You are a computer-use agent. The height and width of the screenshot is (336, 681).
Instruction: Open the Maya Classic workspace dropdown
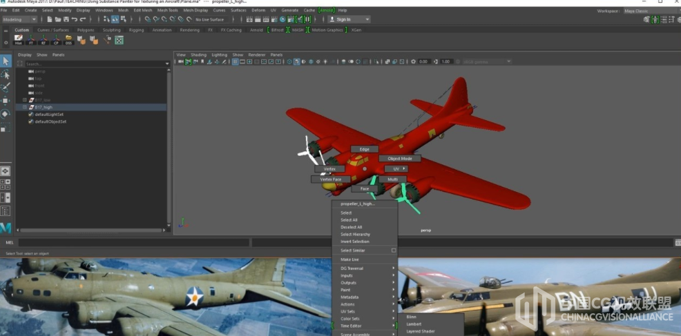651,11
